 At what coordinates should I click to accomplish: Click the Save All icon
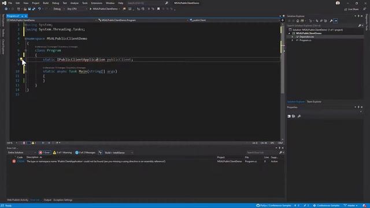pyautogui.click(x=34, y=9)
